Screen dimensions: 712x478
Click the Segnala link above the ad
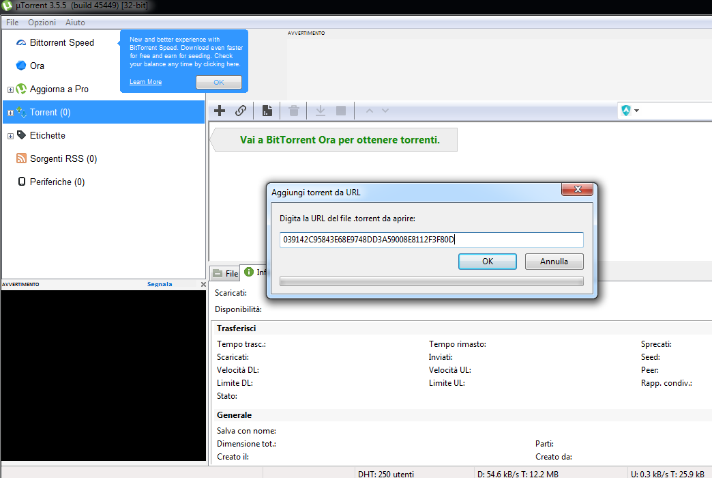[160, 284]
